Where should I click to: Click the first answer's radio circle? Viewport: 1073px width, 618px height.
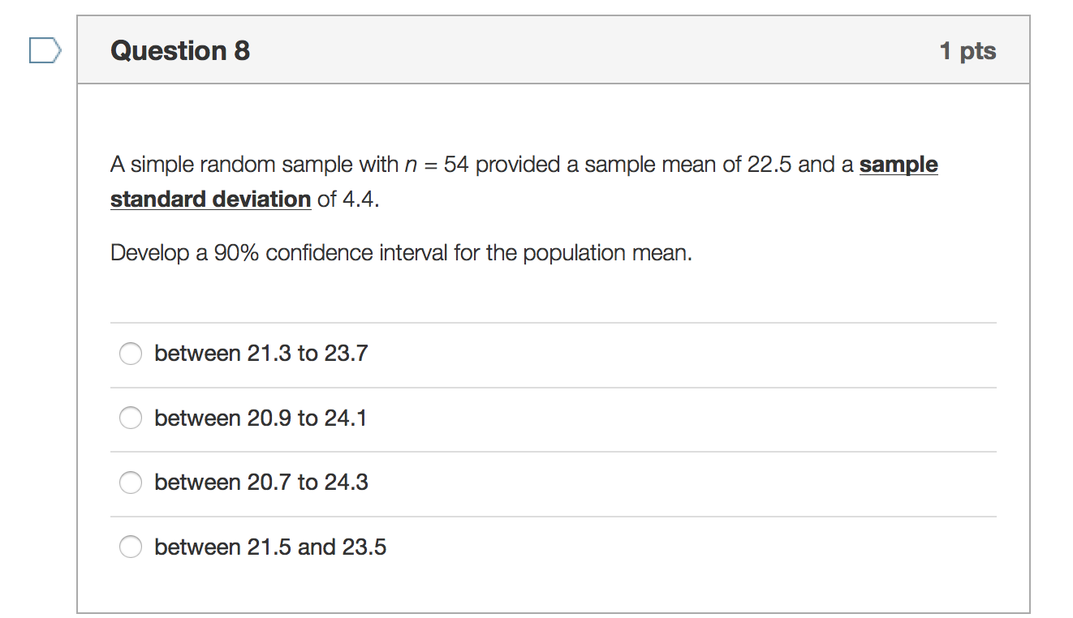[130, 354]
